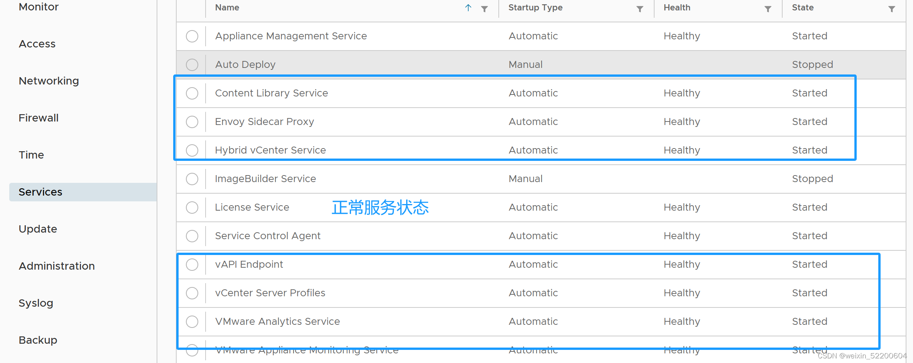
Task: Go to the Update page
Action: click(38, 229)
